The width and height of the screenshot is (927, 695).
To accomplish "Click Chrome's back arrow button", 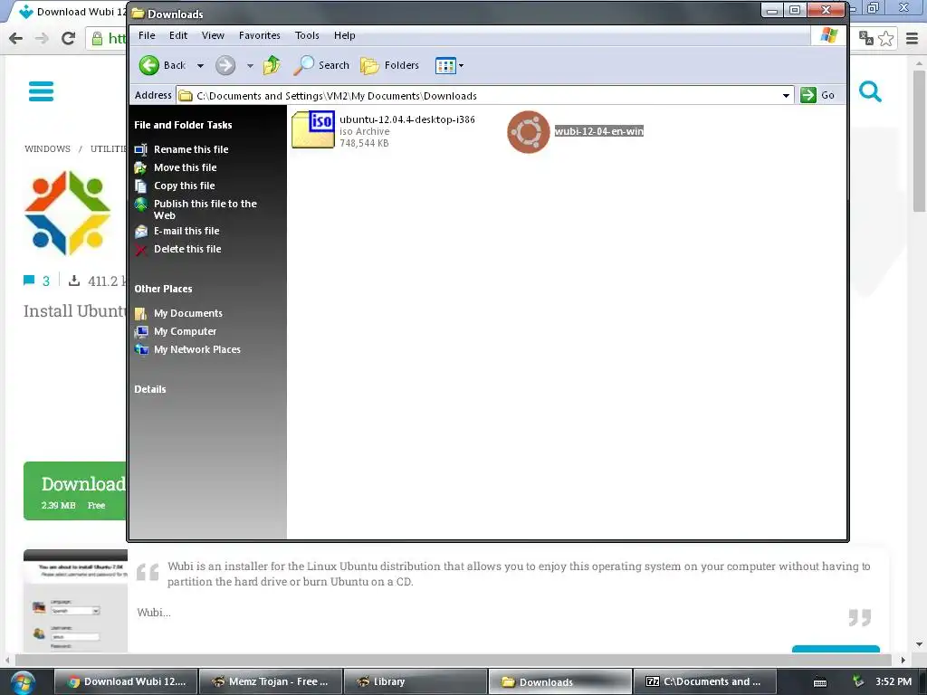I will 16,38.
